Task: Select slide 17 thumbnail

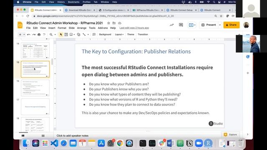Action: pos(35,107)
